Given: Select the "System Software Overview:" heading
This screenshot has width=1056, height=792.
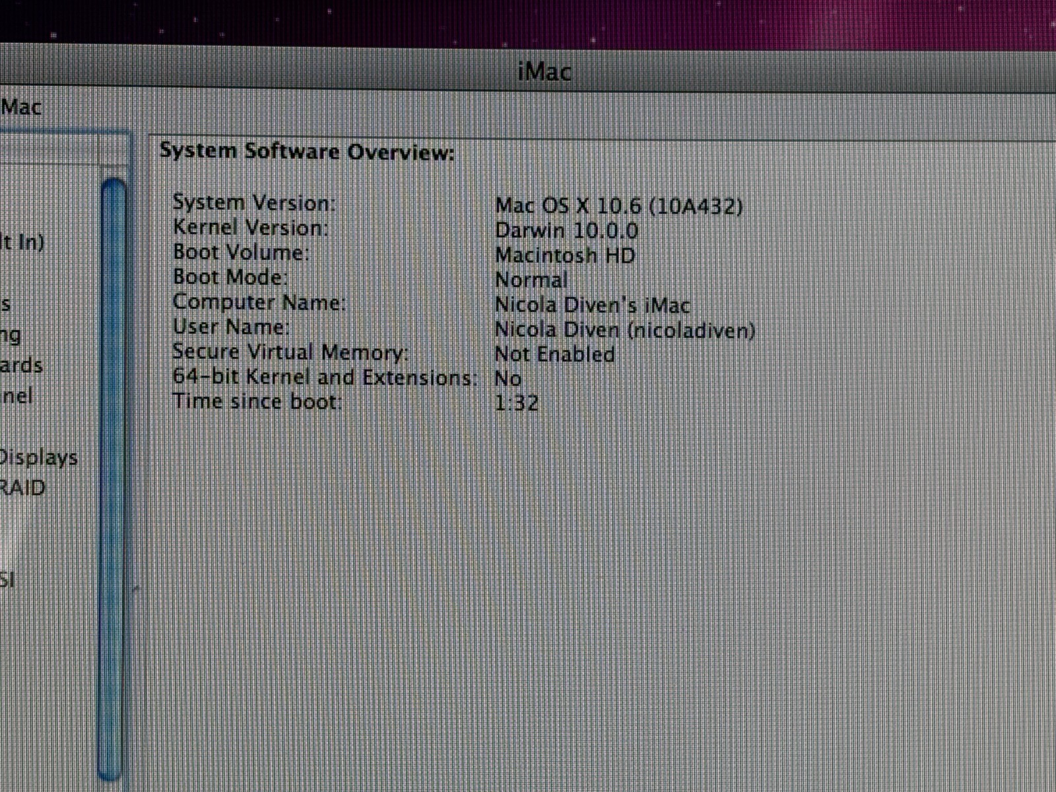Looking at the screenshot, I should [307, 152].
